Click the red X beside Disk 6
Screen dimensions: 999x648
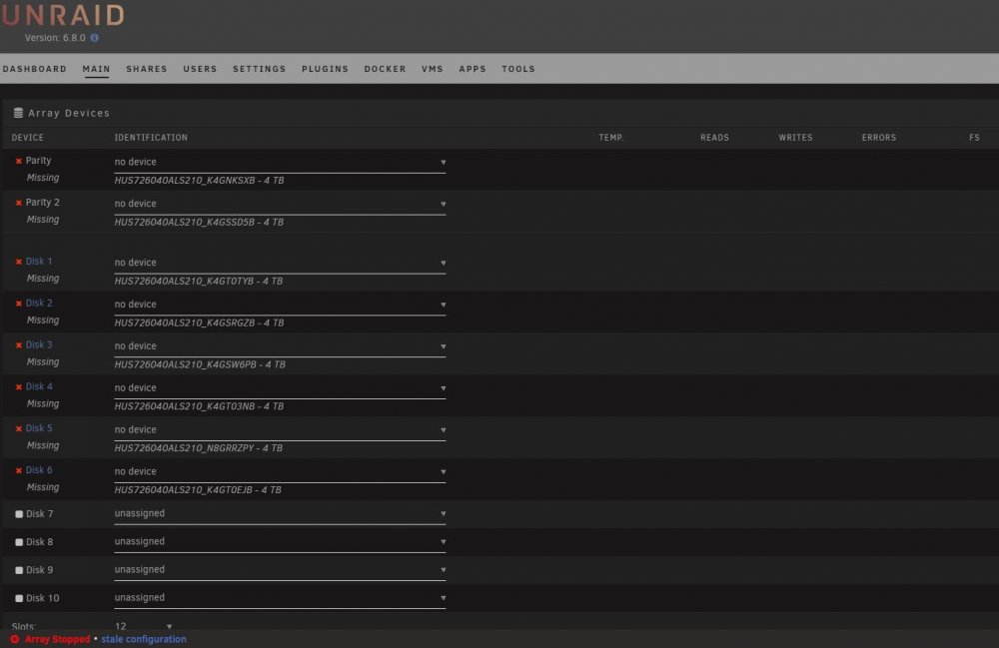click(x=18, y=470)
